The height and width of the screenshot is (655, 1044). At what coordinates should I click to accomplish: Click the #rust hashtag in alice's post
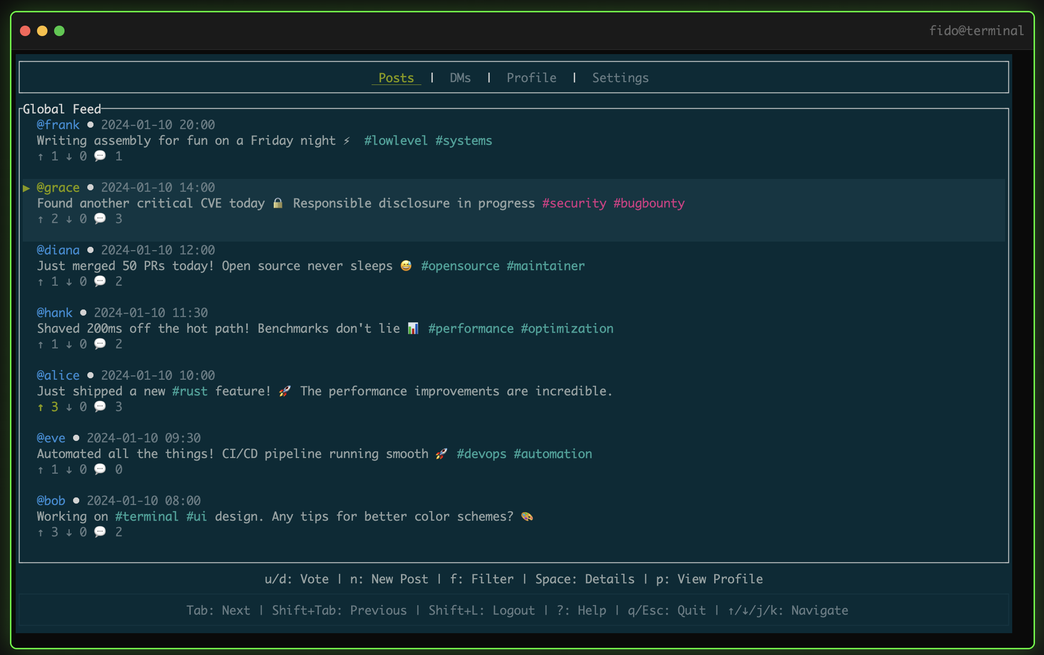(190, 391)
